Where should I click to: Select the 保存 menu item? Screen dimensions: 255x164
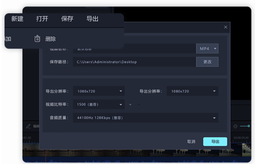click(67, 19)
